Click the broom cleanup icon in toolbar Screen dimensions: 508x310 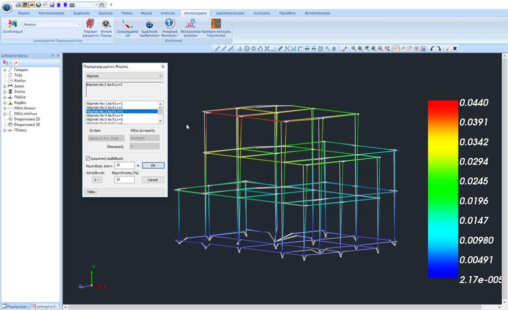pos(448,49)
